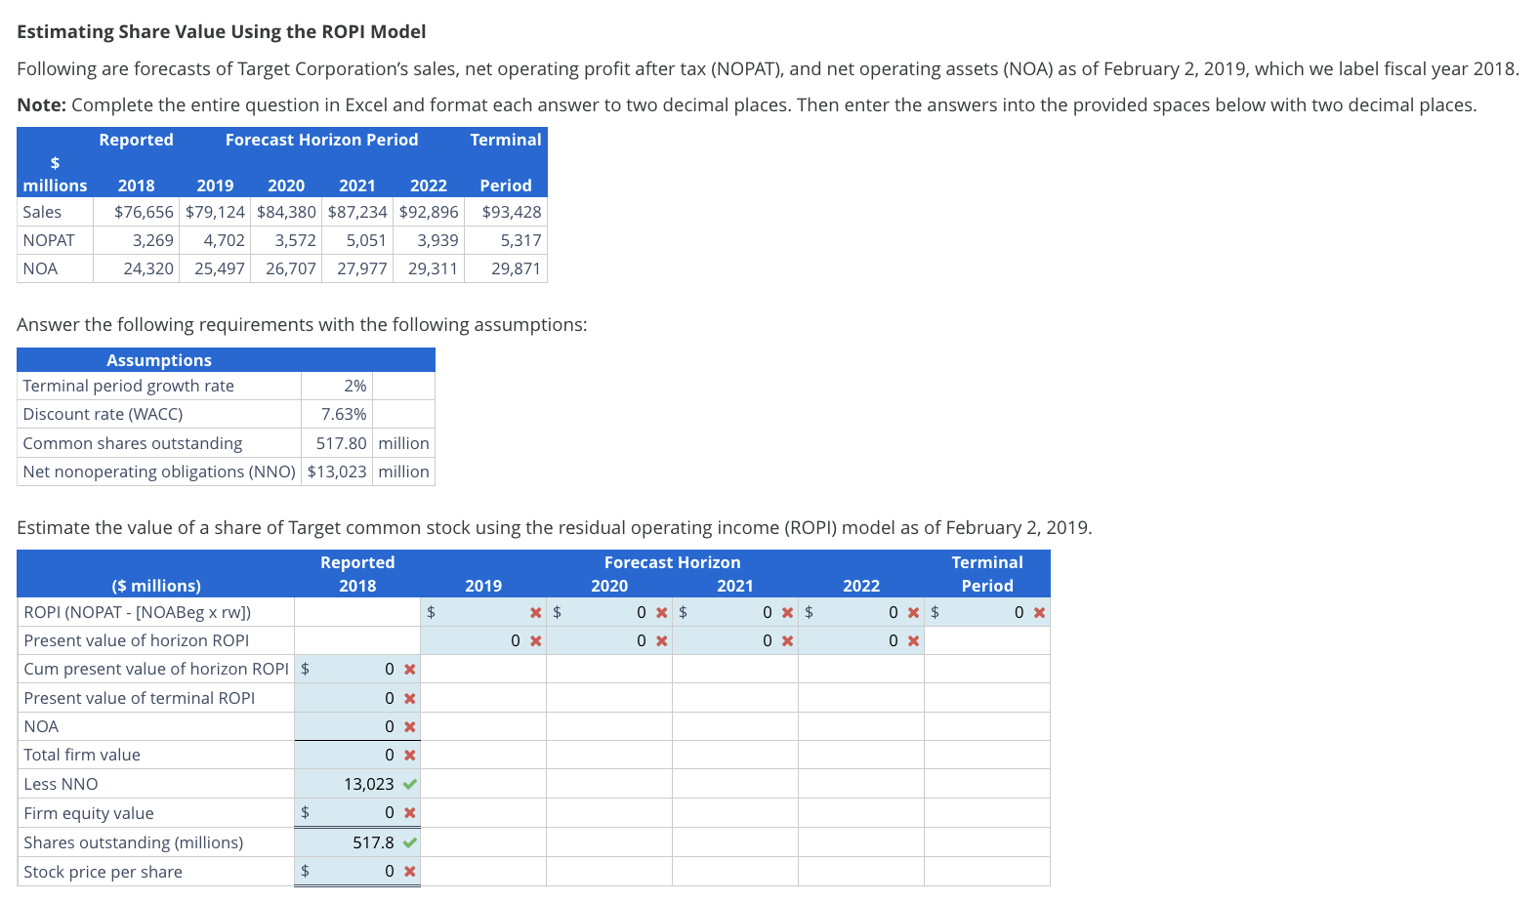Click the Shares outstanding field showing 517.8
Image resolution: width=1539 pixels, height=902 pixels.
(357, 842)
